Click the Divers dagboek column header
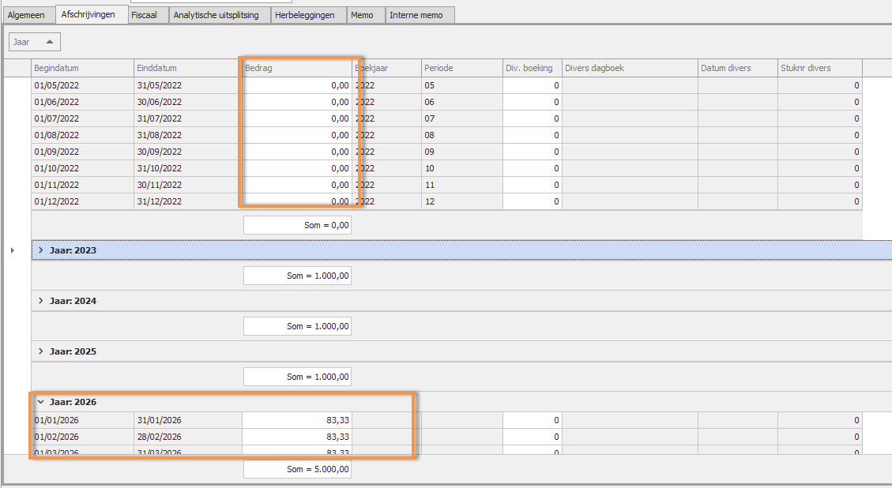Screen dimensions: 892x488 [629, 68]
